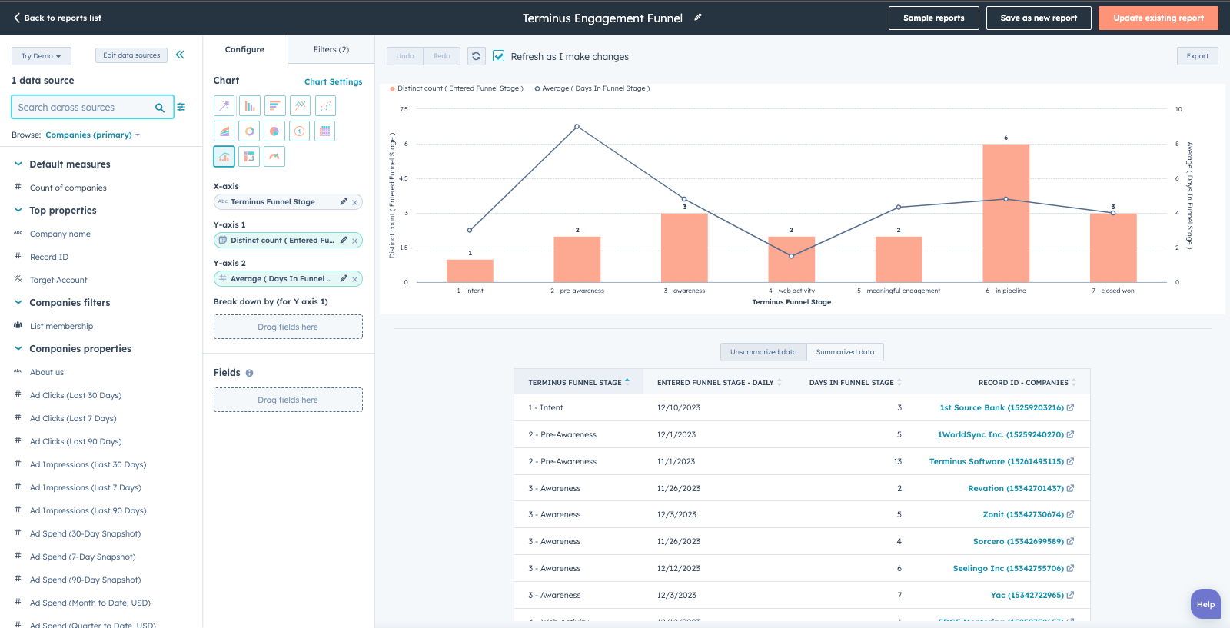Select the combination bar-line chart type

tap(224, 157)
